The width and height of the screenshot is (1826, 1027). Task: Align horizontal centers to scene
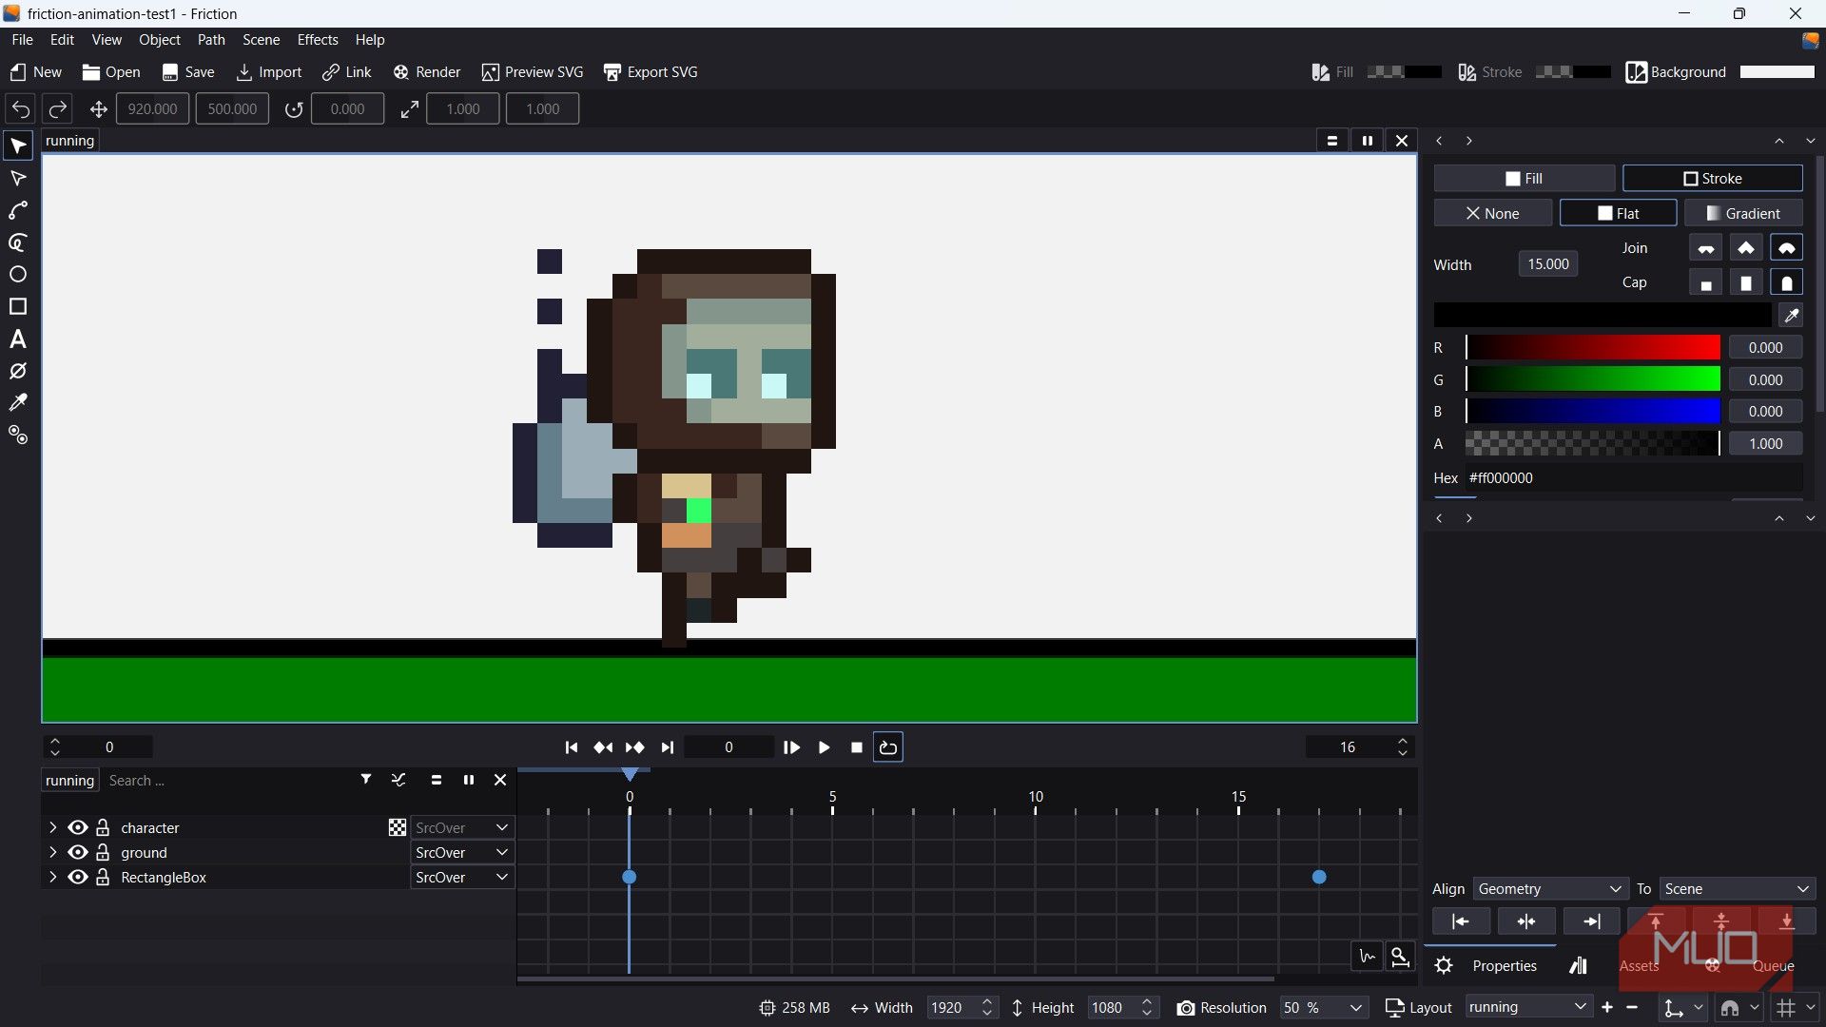tap(1526, 921)
